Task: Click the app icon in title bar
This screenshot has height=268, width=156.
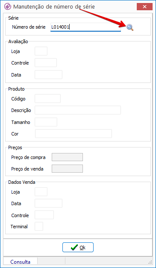Action: point(8,7)
